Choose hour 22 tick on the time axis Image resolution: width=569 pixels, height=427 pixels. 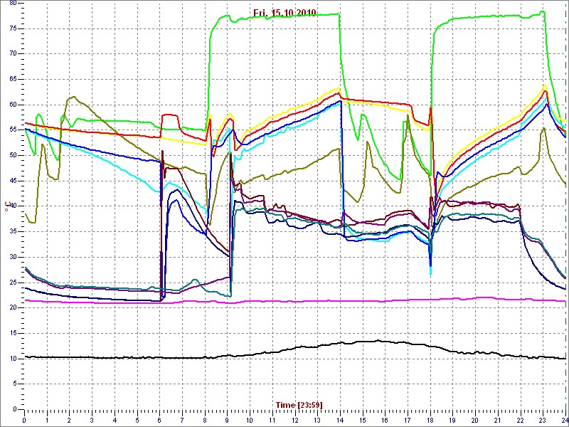[x=520, y=420]
